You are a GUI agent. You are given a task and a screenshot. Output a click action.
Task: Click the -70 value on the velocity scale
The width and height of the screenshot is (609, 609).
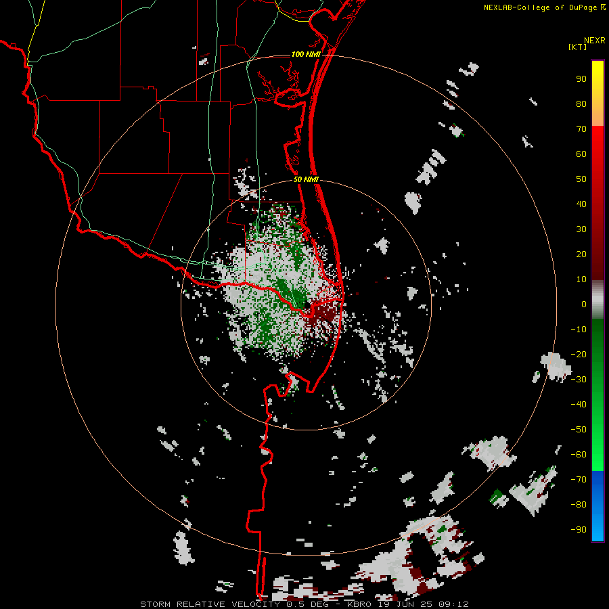pyautogui.click(x=579, y=480)
